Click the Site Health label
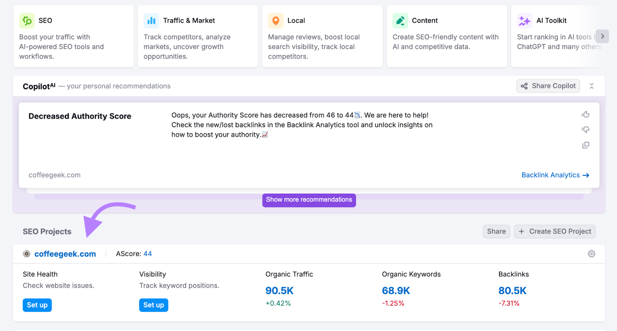This screenshot has width=617, height=331. click(40, 274)
